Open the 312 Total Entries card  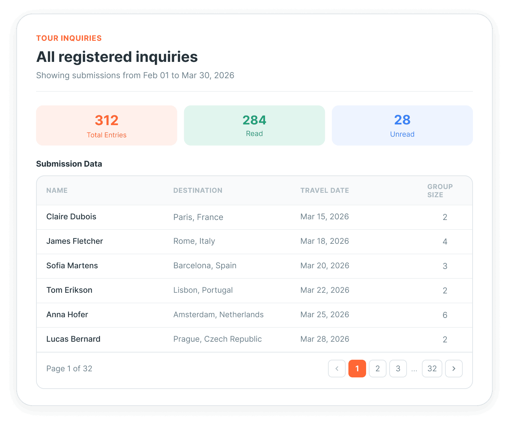click(106, 125)
